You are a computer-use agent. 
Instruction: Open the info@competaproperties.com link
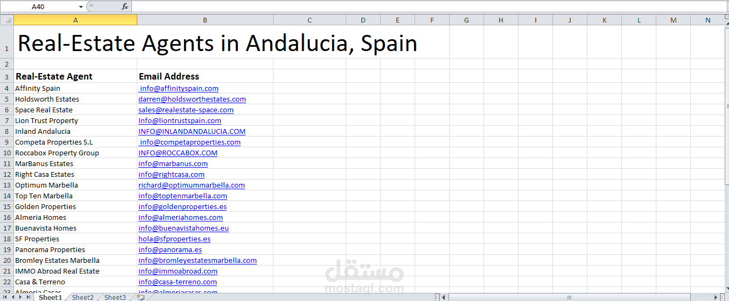click(x=190, y=142)
